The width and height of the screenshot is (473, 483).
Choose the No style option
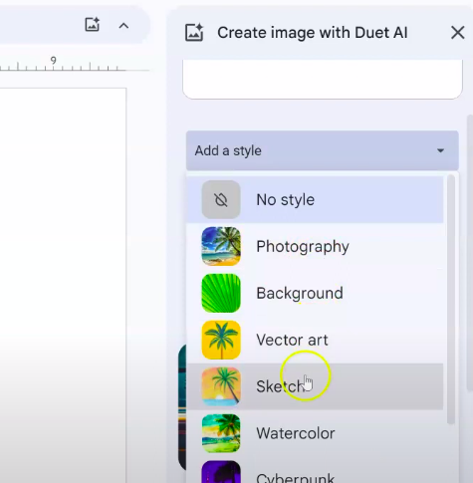coord(315,200)
